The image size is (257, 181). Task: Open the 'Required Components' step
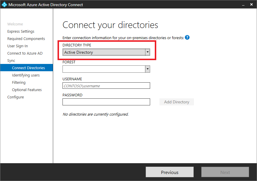(x=26, y=39)
